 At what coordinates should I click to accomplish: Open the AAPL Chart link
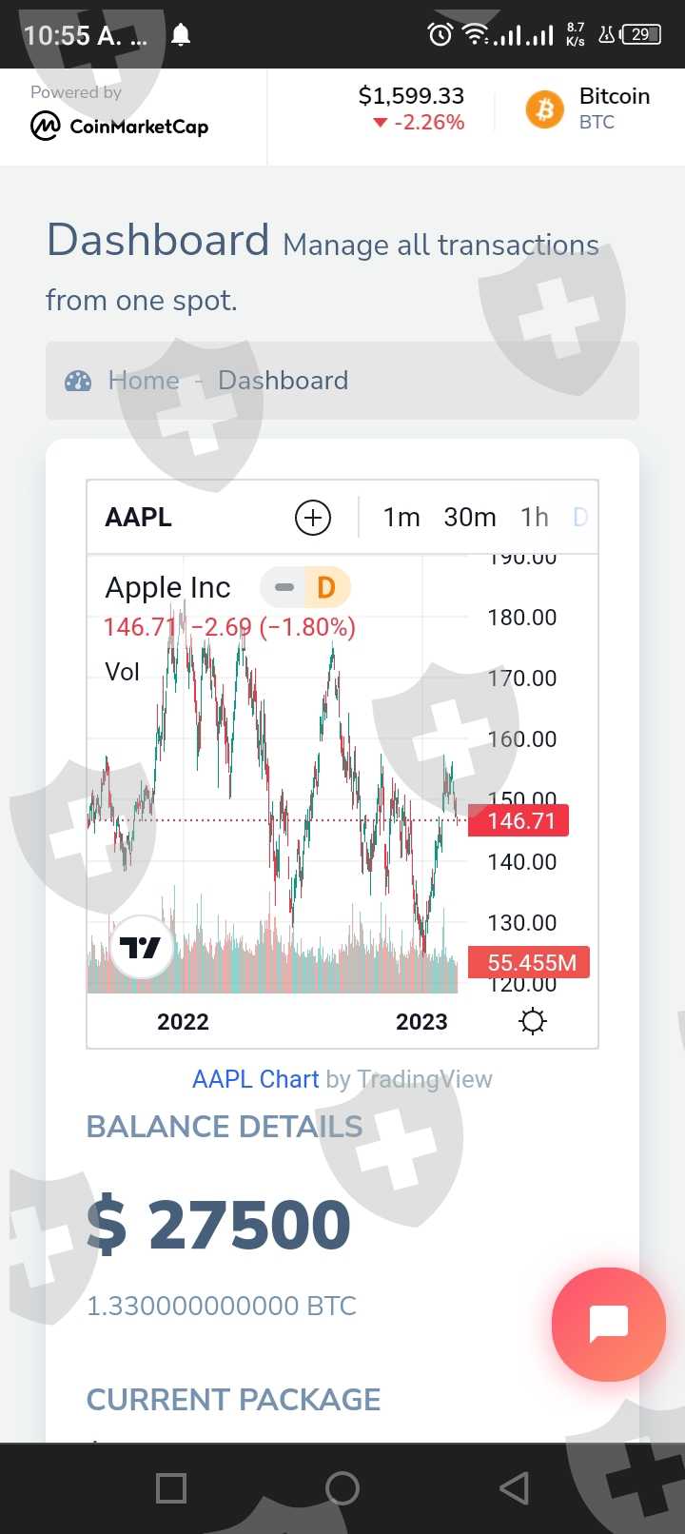[x=255, y=1079]
